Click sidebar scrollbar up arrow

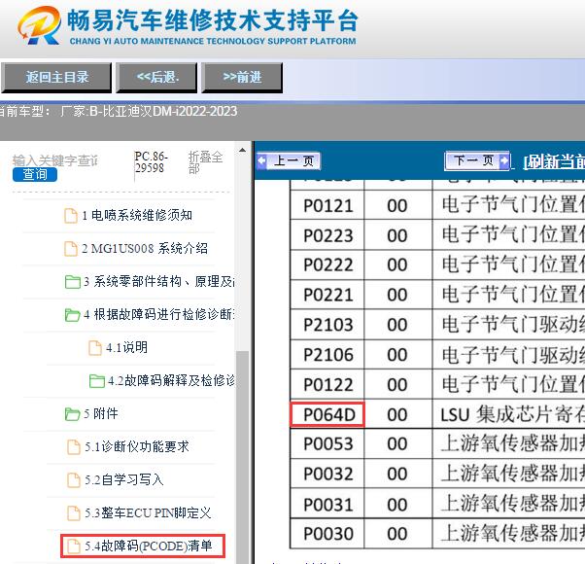click(242, 150)
